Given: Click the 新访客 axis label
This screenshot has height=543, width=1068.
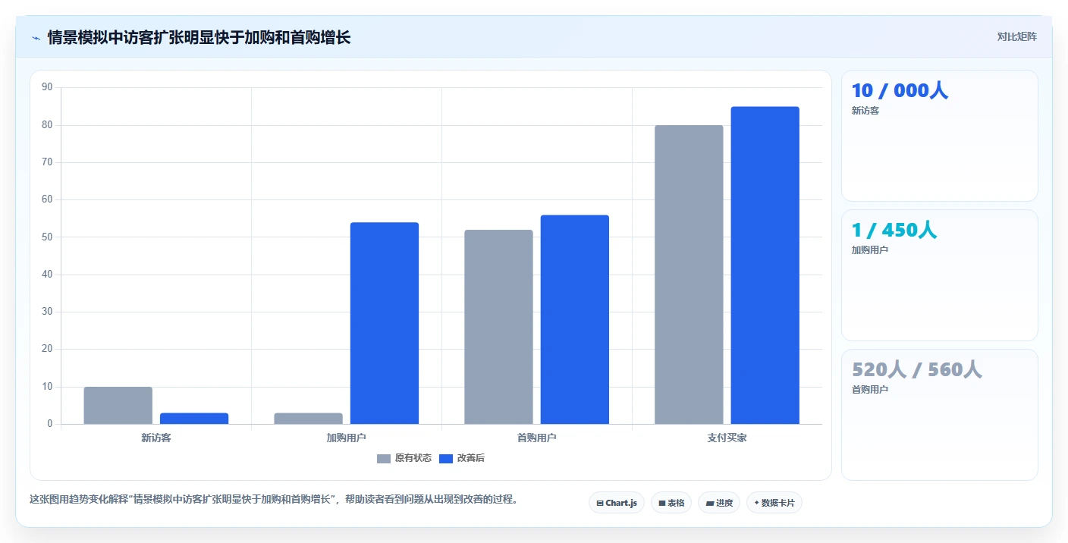Looking at the screenshot, I should click(156, 438).
